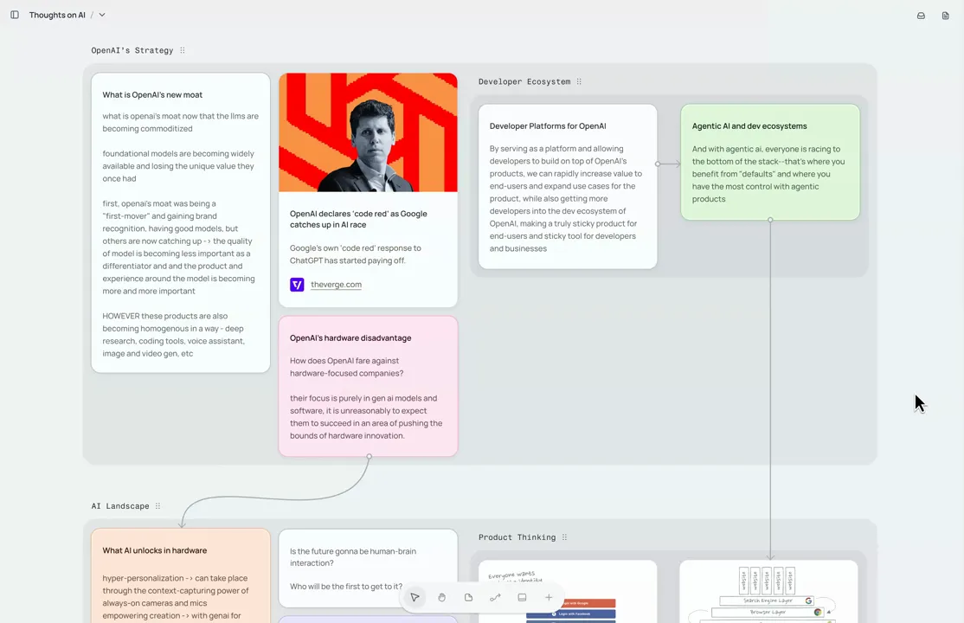The height and width of the screenshot is (623, 964).
Task: Click the 'foundational models are becoming' paragraph
Action: coord(178,166)
